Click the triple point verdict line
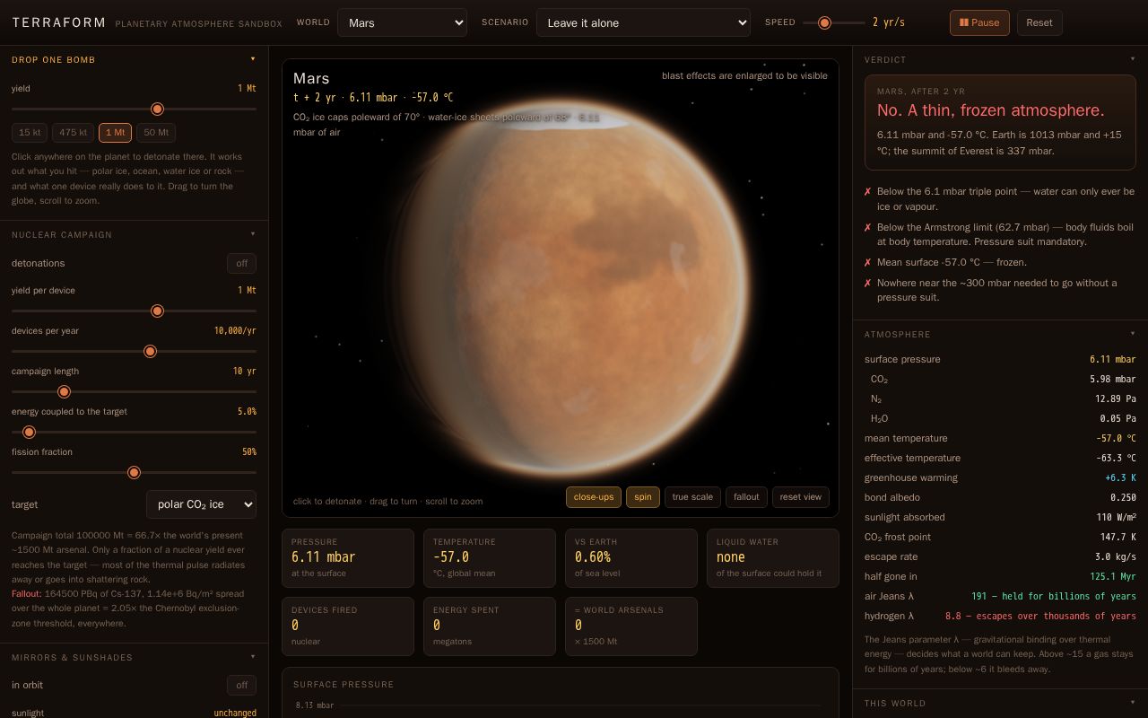The height and width of the screenshot is (718, 1148). (999, 198)
